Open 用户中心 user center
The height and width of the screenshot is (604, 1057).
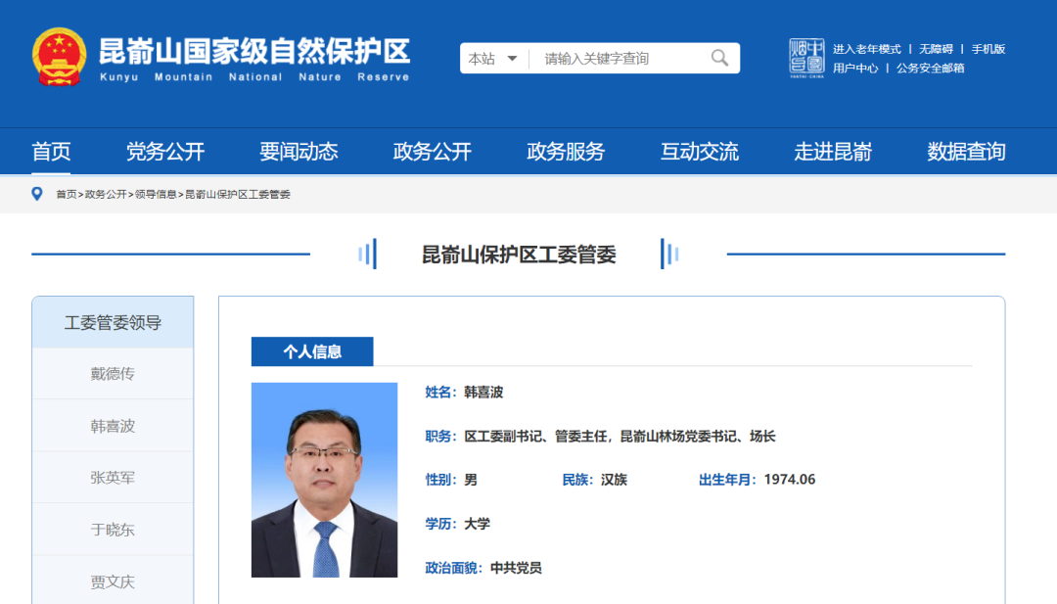[855, 69]
